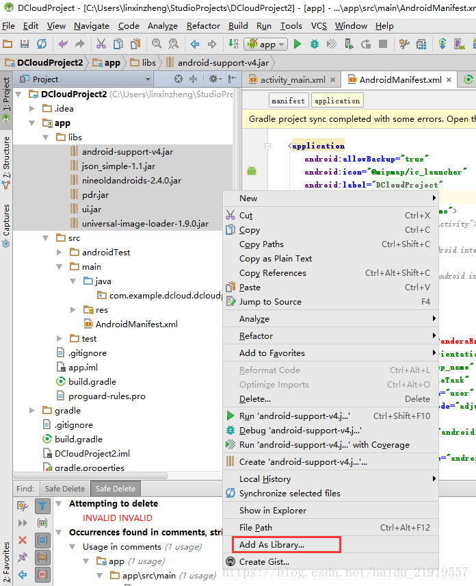Toggle the Captures side tool window

6,225
